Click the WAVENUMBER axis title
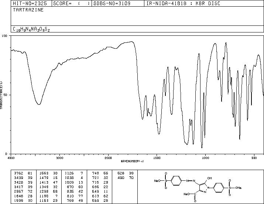Screen dimensions: 264x204 (x=132, y=161)
